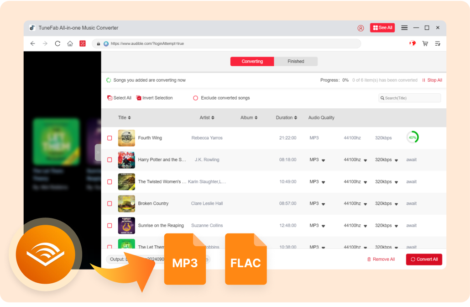Viewport: 470px width, 307px height.
Task: Click the Broken Country cover thumbnail
Action: (x=126, y=203)
